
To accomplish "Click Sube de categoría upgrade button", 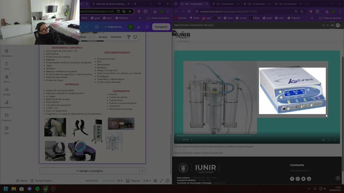I will pos(113,27).
